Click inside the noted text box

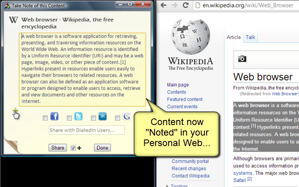coord(83,69)
